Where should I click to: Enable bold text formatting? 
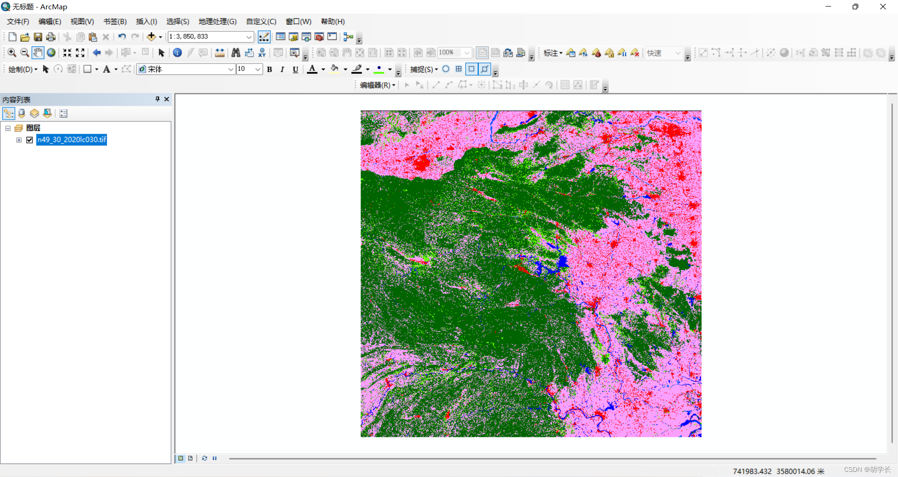coord(270,69)
